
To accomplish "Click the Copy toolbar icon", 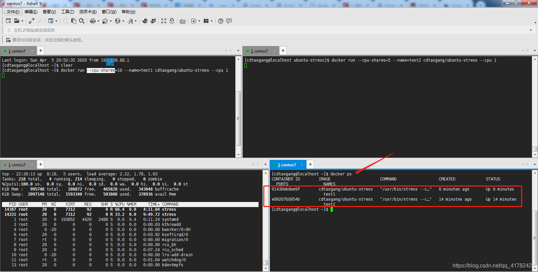I will click(66, 21).
